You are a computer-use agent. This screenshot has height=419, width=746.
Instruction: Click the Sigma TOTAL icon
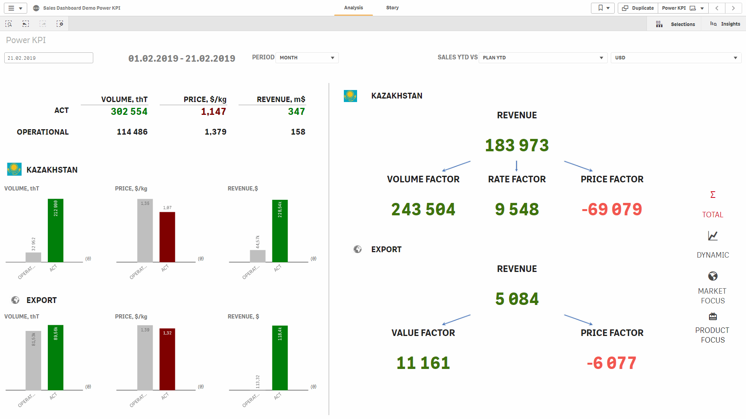point(713,195)
